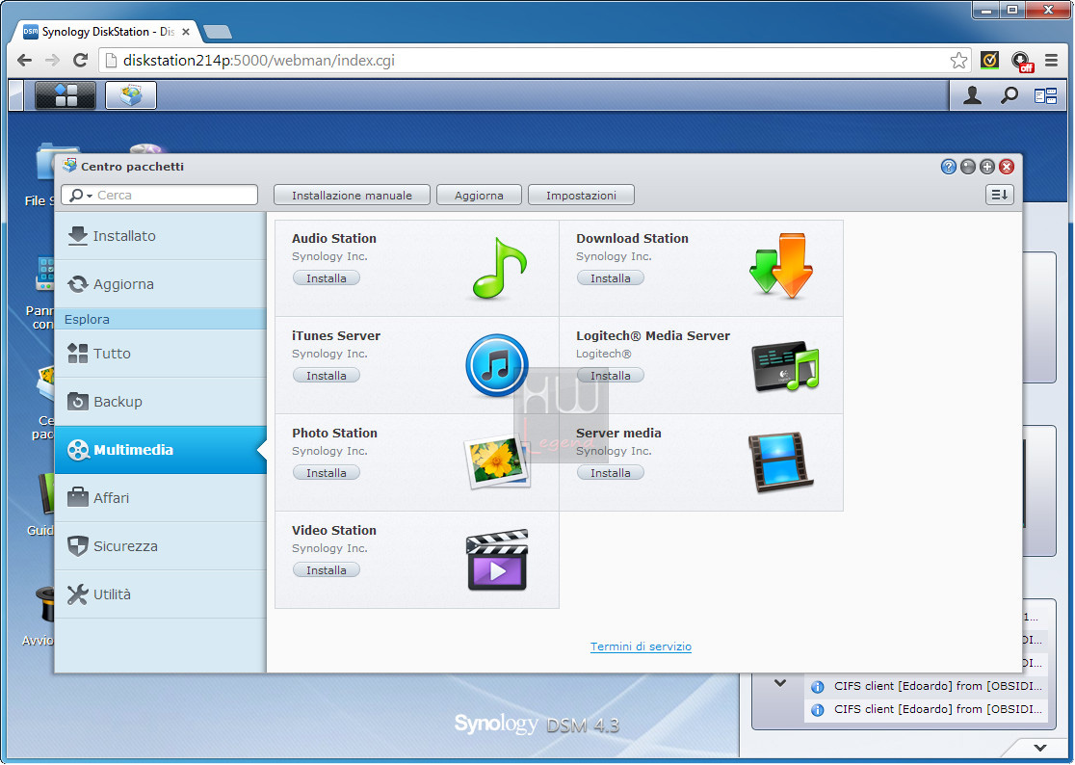Click Installazione manuale button
This screenshot has width=1075, height=765.
tap(352, 196)
